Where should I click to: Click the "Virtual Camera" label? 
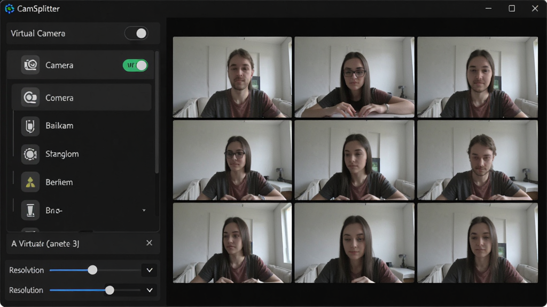point(38,34)
